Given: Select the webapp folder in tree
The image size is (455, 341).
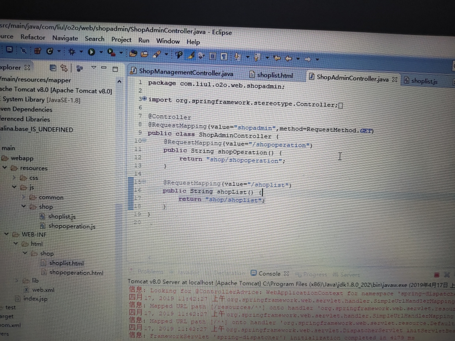Looking at the screenshot, I should coord(17,158).
